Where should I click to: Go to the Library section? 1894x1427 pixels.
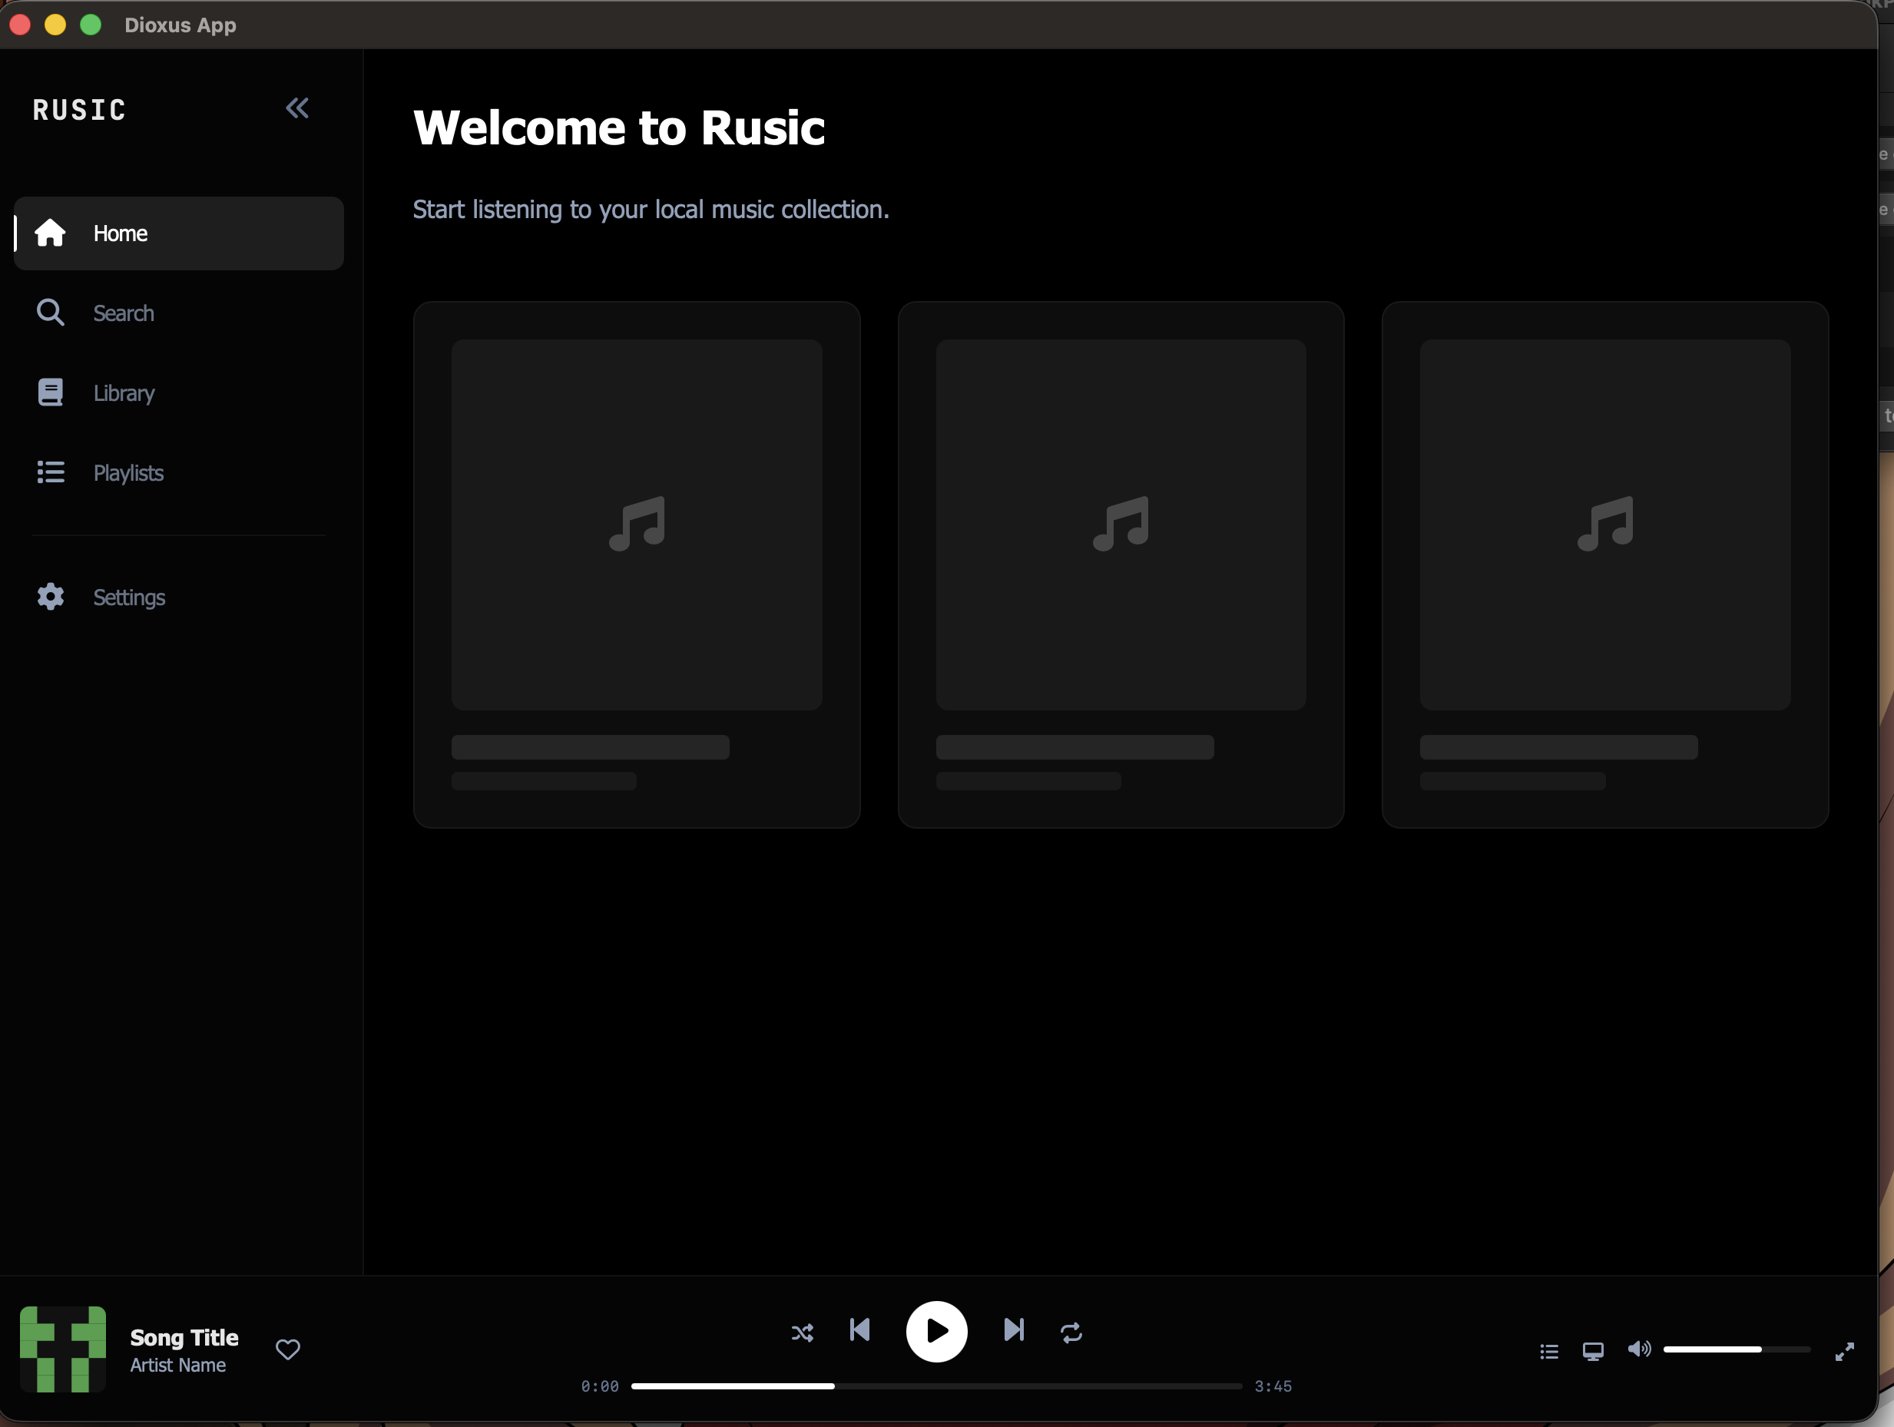[124, 393]
